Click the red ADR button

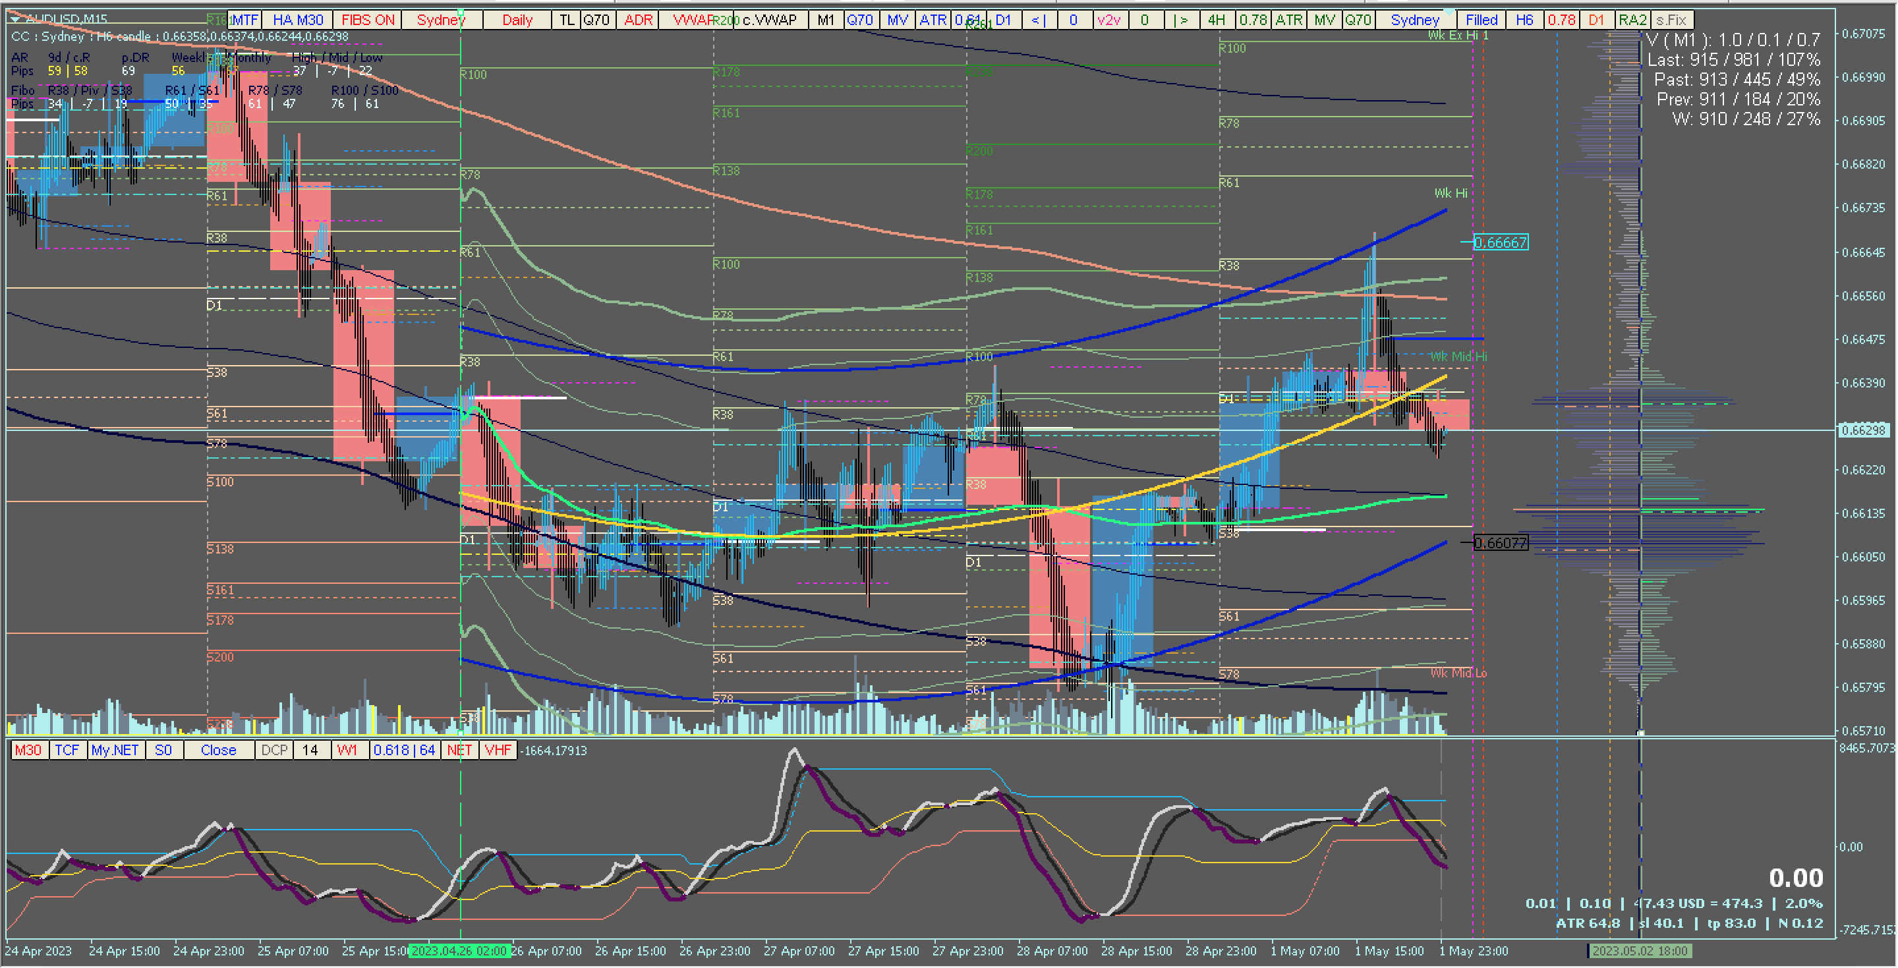coord(638,20)
